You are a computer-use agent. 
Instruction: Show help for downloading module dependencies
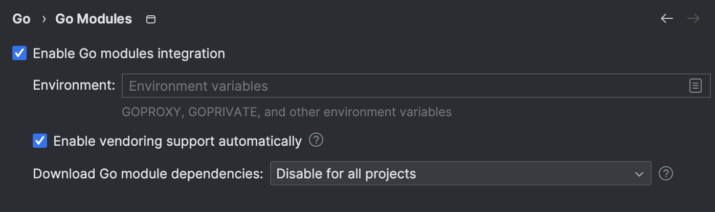(x=665, y=173)
